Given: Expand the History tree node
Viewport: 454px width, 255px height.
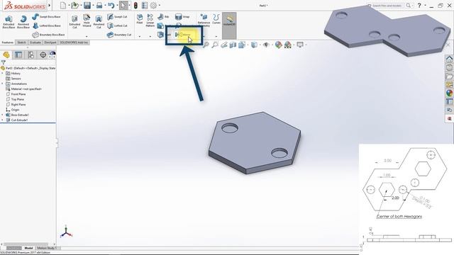Looking at the screenshot, I should (x=2, y=74).
